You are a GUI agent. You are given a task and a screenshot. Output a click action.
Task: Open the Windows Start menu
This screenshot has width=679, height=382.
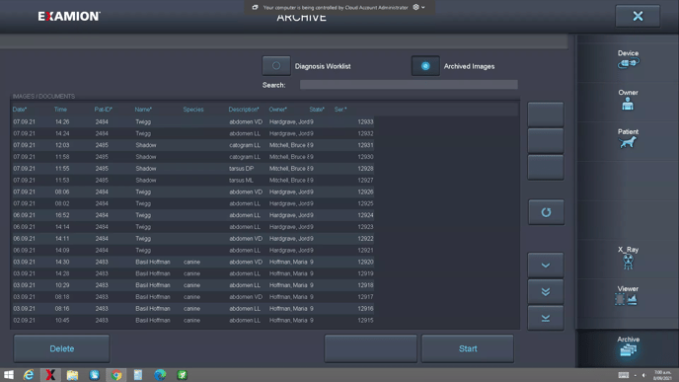point(9,375)
